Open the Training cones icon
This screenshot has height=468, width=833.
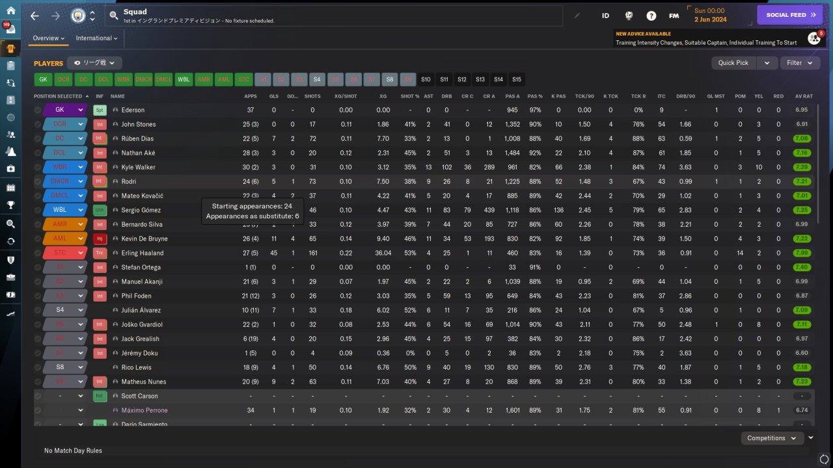pyautogui.click(x=10, y=151)
